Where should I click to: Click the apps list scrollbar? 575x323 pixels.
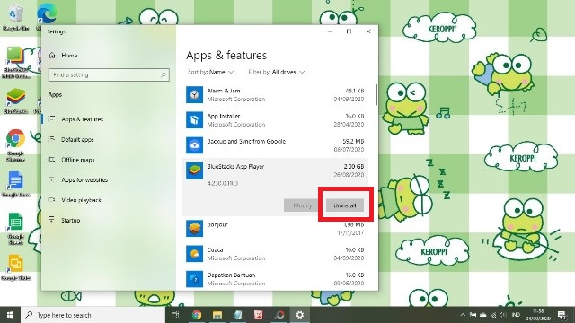click(x=376, y=95)
